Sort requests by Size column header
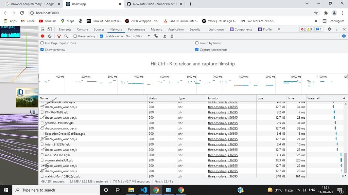 pyautogui.click(x=271, y=98)
